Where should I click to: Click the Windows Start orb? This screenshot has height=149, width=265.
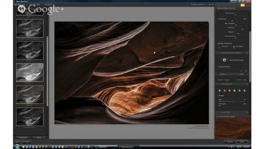click(17, 147)
